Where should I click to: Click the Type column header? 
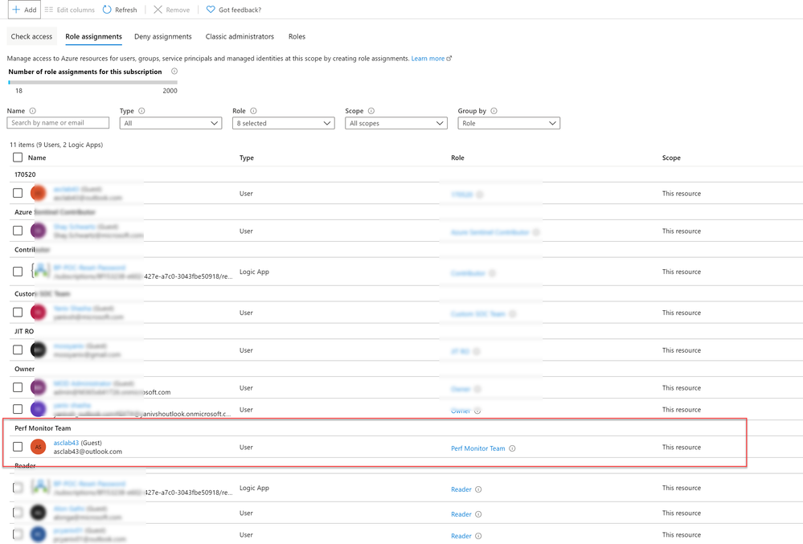246,158
